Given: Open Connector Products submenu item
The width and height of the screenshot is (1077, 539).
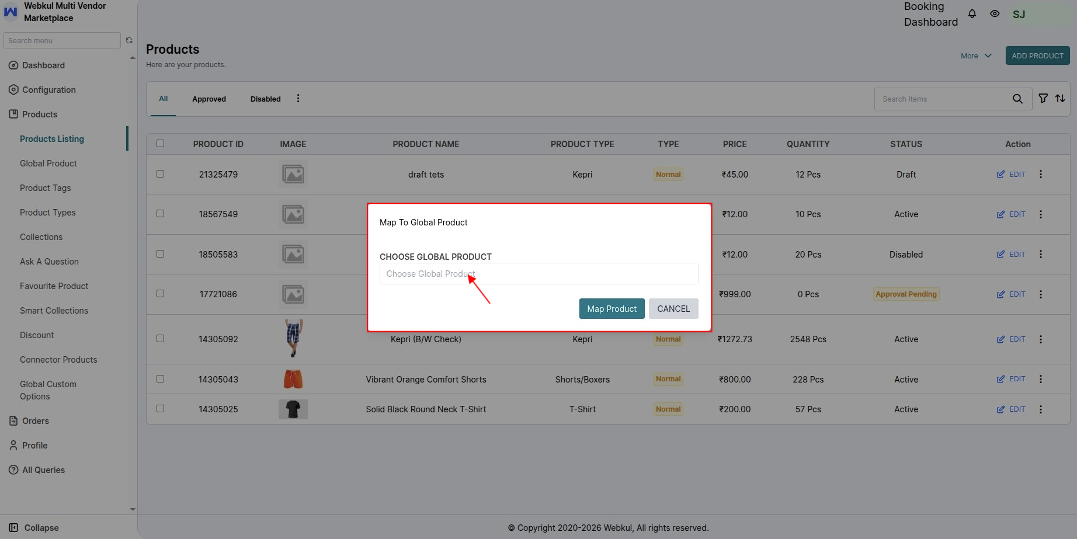Looking at the screenshot, I should pyautogui.click(x=58, y=360).
